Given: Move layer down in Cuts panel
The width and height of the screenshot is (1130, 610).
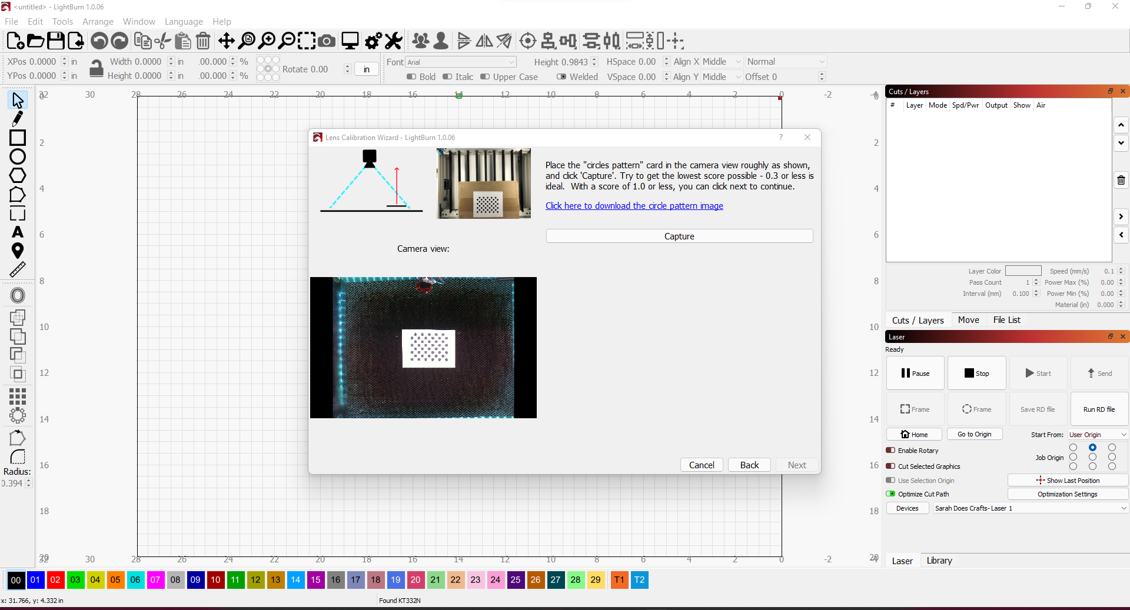Looking at the screenshot, I should (1121, 143).
